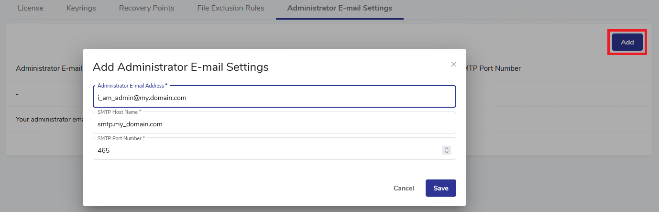This screenshot has height=212, width=659.
Task: Click the 'SMTP Port Number' table column header
Action: (x=493, y=68)
